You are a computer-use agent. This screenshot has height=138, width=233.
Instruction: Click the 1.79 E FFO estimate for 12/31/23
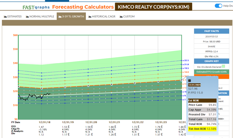pos(159,127)
